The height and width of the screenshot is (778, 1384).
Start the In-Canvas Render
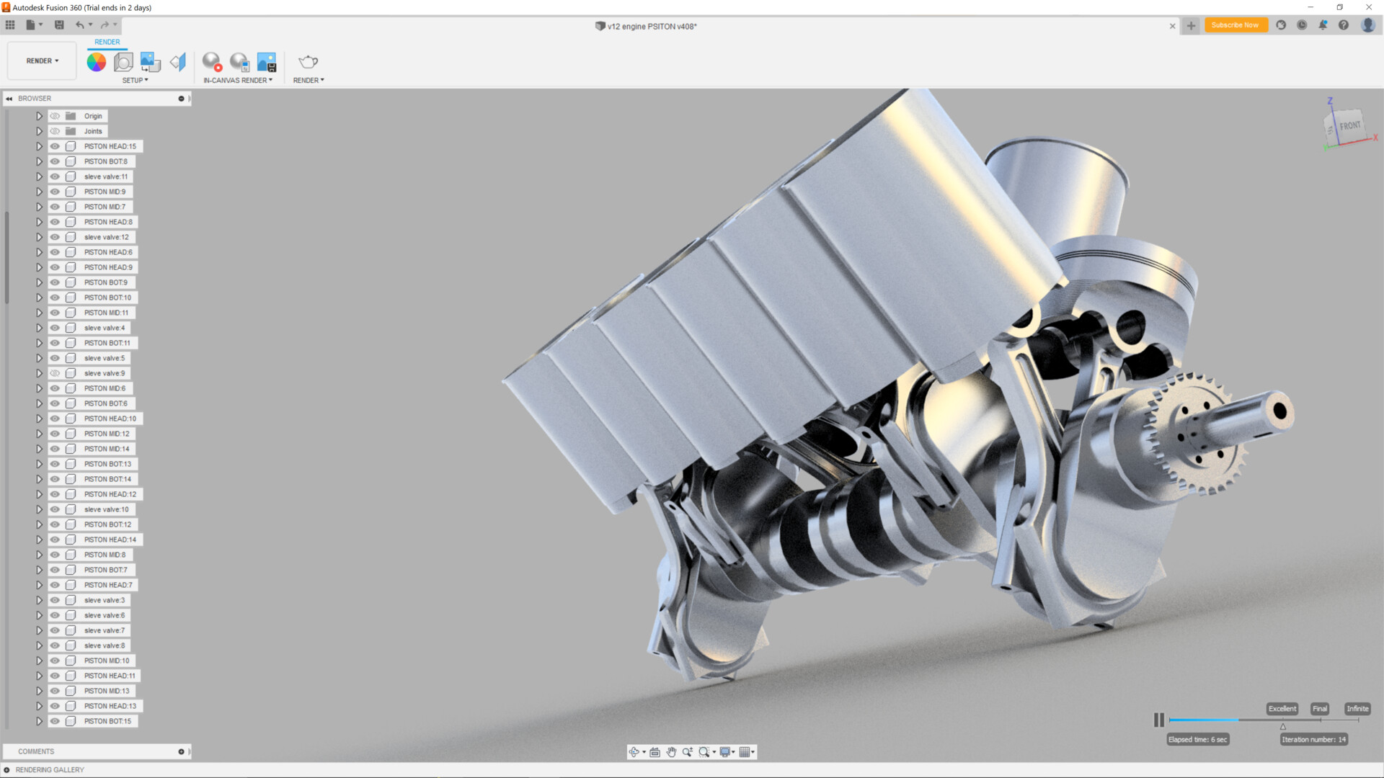coord(212,62)
